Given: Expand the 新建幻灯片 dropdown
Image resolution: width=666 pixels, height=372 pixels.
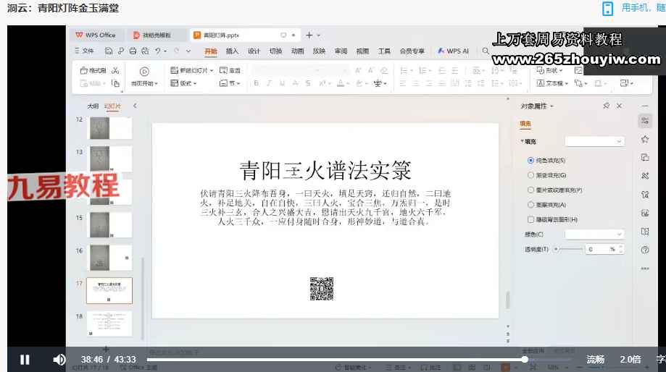Looking at the screenshot, I should (x=212, y=70).
